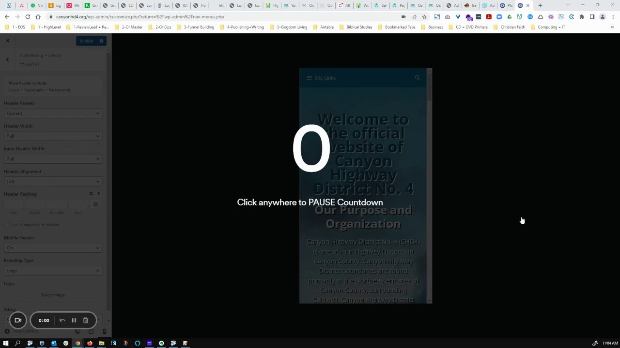Open the Christian Faith bookmark folder

pos(509,27)
